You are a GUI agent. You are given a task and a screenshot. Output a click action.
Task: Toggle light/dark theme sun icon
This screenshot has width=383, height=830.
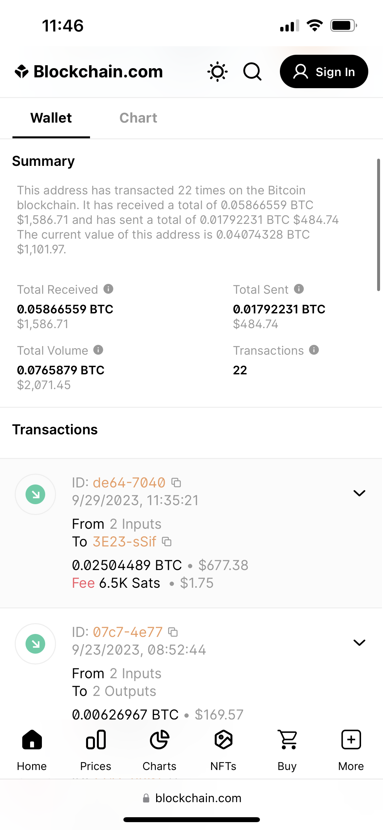click(x=217, y=72)
